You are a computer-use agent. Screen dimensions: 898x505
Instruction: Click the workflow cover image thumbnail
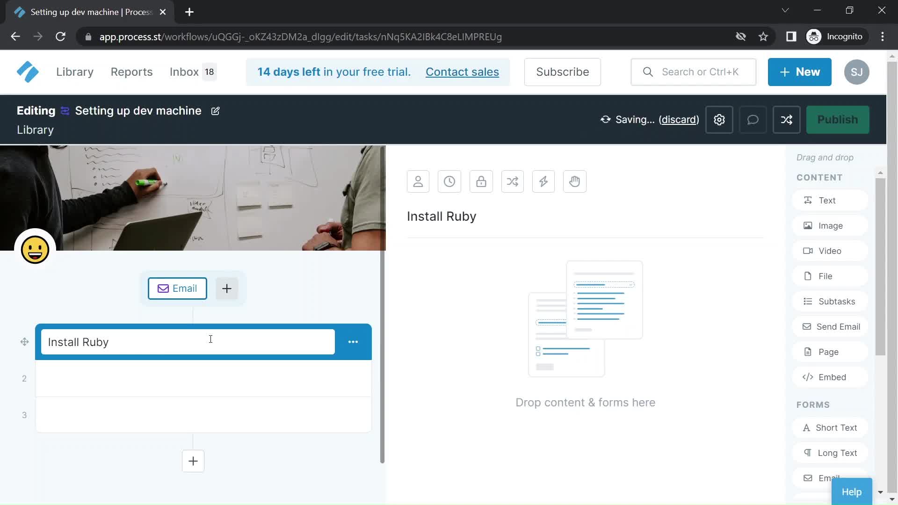point(192,197)
